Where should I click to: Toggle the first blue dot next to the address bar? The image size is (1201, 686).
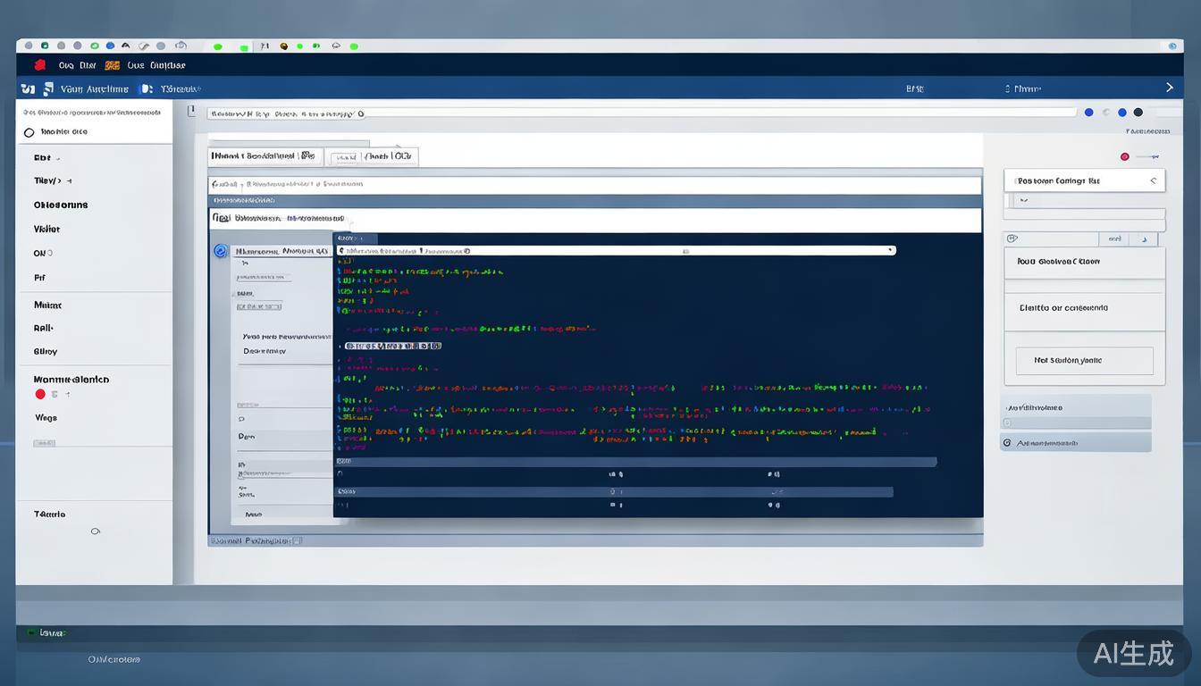pos(1088,113)
